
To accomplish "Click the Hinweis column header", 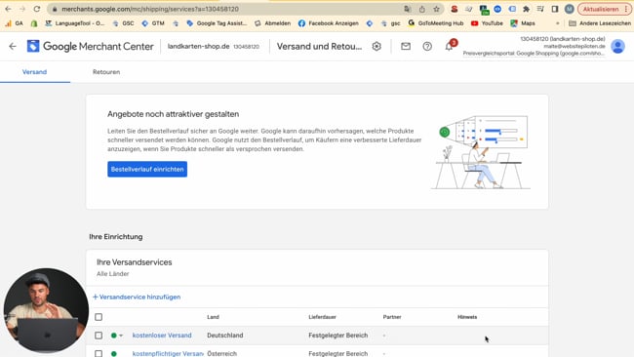I will point(467,317).
